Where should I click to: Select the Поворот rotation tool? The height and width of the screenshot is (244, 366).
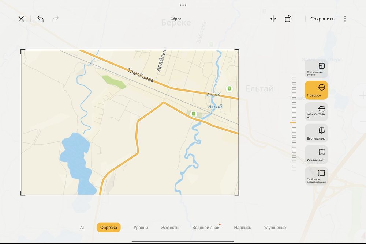(x=316, y=90)
